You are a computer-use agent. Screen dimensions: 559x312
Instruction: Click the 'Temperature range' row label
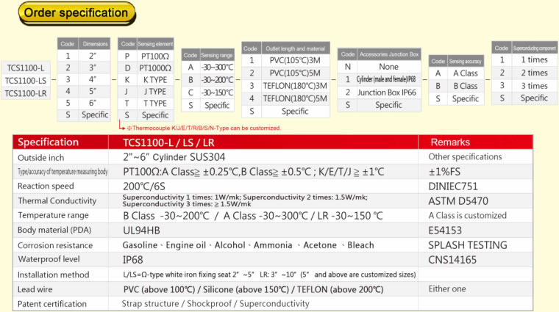[x=53, y=215]
